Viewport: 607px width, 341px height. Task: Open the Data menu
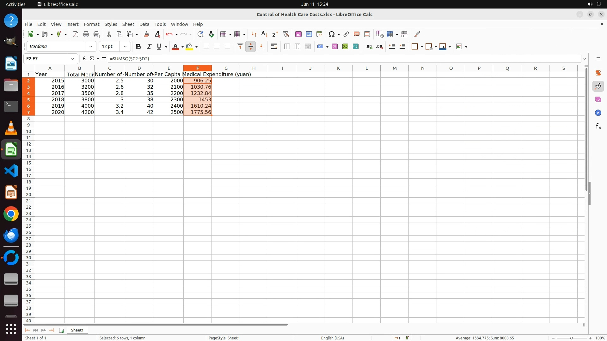[x=144, y=24]
